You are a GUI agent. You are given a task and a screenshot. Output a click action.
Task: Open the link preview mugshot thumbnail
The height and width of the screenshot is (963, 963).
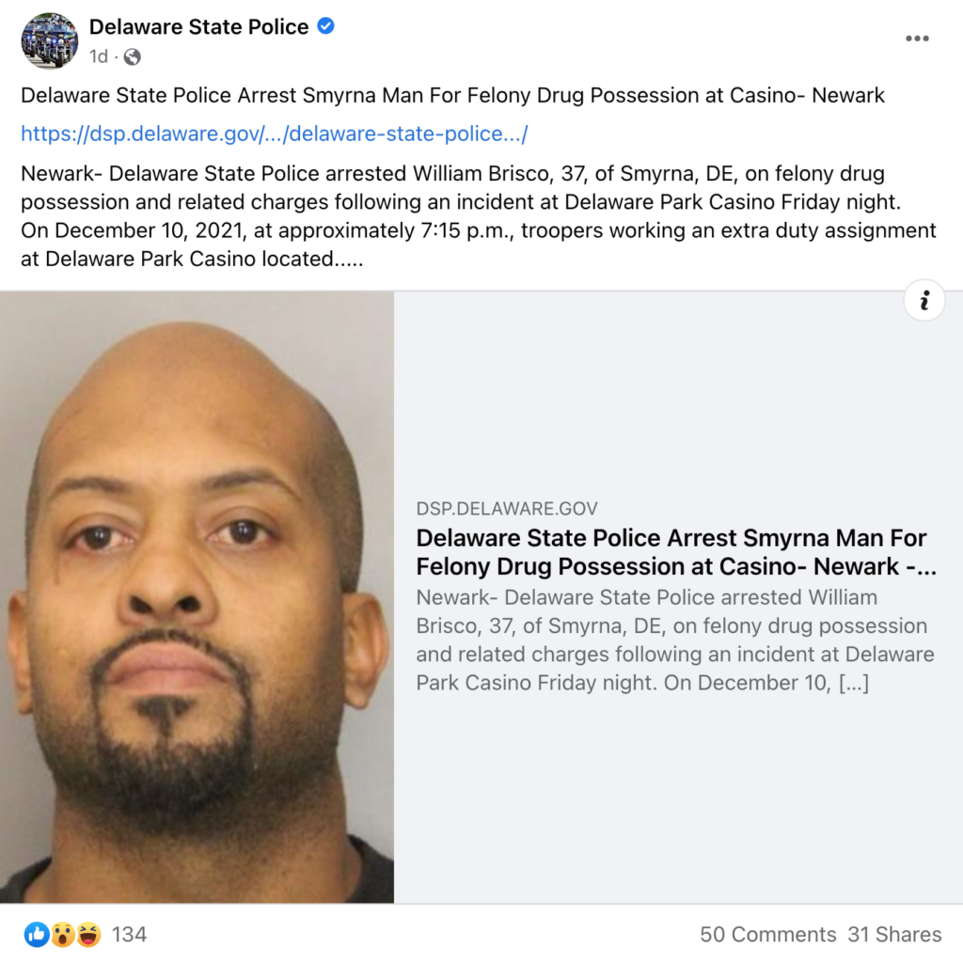pos(197,597)
